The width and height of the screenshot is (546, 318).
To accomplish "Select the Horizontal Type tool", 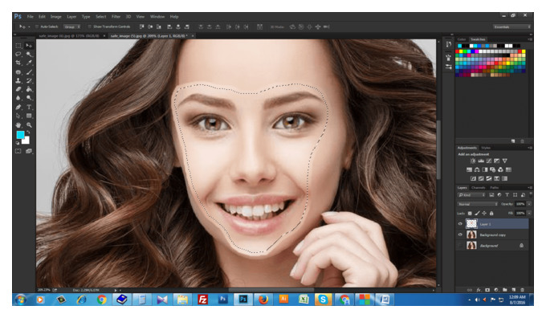I will click(29, 108).
